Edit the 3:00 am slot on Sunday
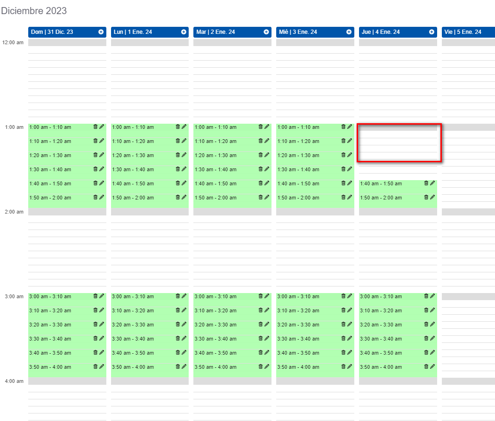495x421 pixels. (x=101, y=296)
